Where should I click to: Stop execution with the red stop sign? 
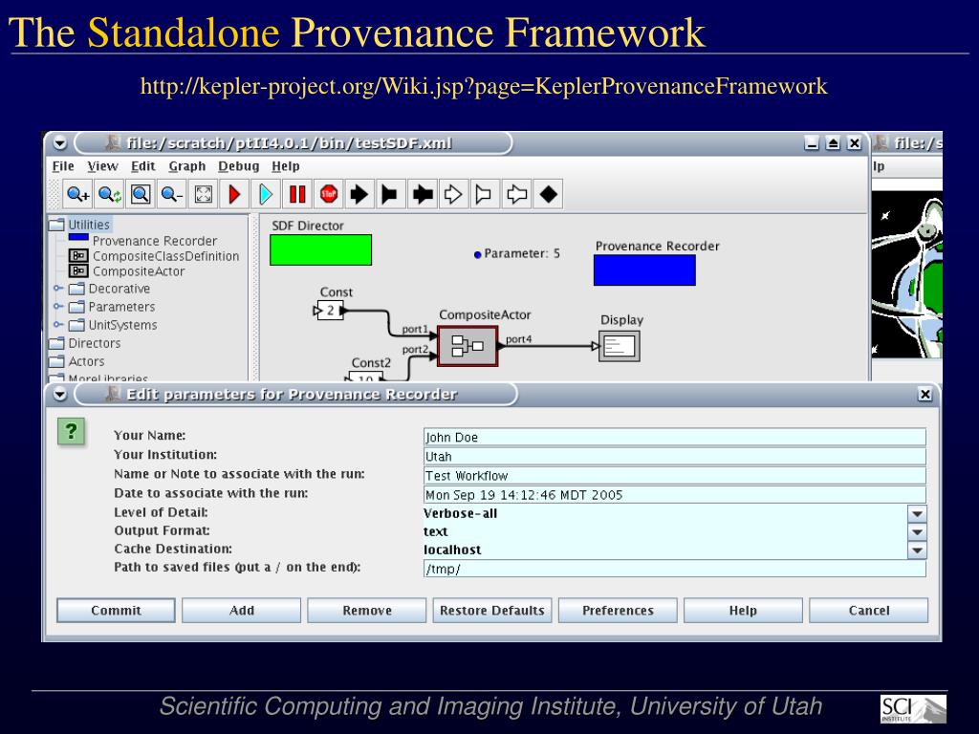(x=329, y=195)
